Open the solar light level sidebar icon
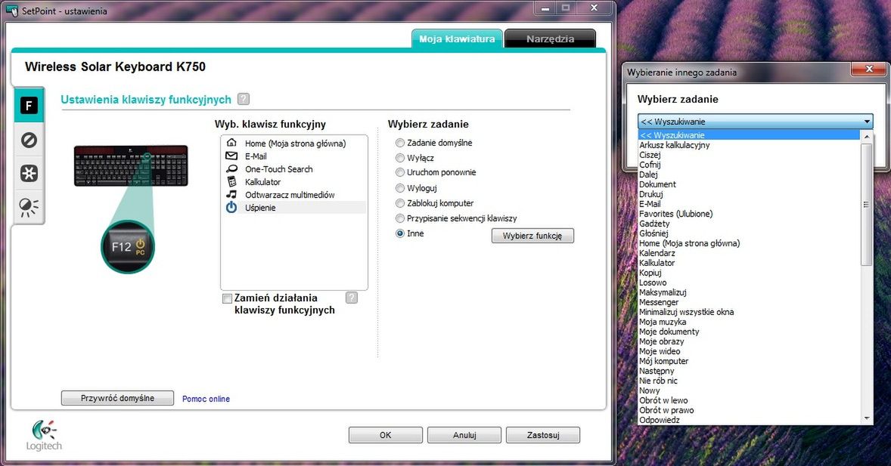Viewport: 891px width, 466px height. pos(29,207)
